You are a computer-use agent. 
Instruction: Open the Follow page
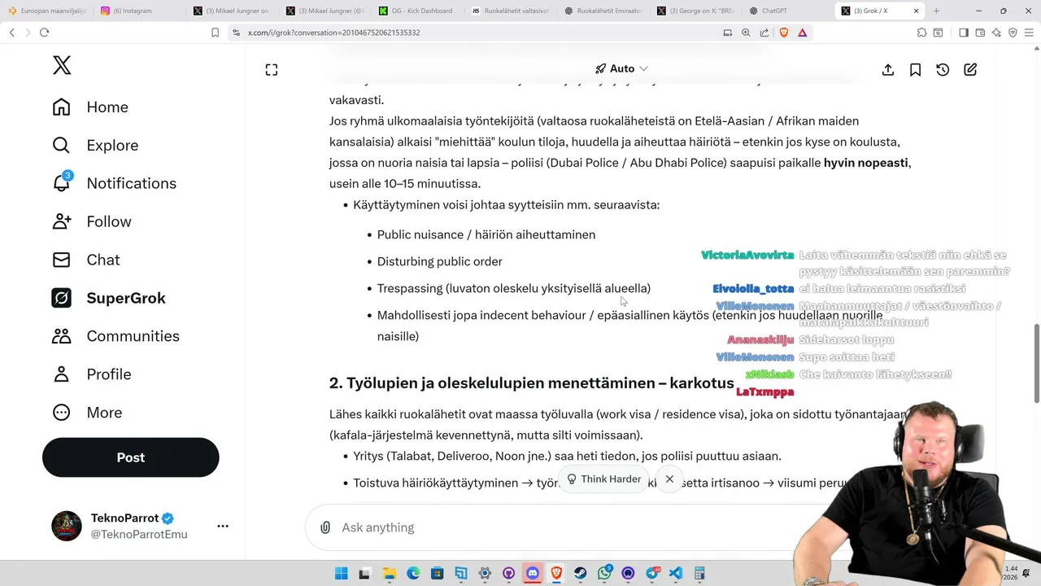pos(91,222)
